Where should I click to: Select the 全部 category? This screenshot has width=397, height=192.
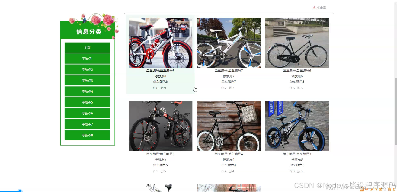[87, 48]
